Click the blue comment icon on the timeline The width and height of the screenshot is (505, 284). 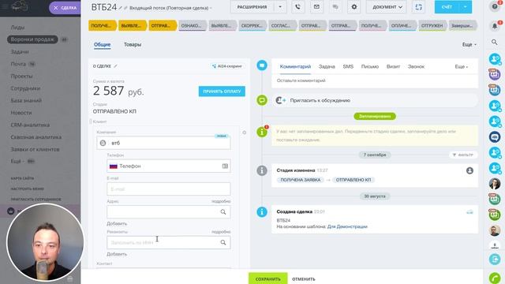click(x=262, y=65)
